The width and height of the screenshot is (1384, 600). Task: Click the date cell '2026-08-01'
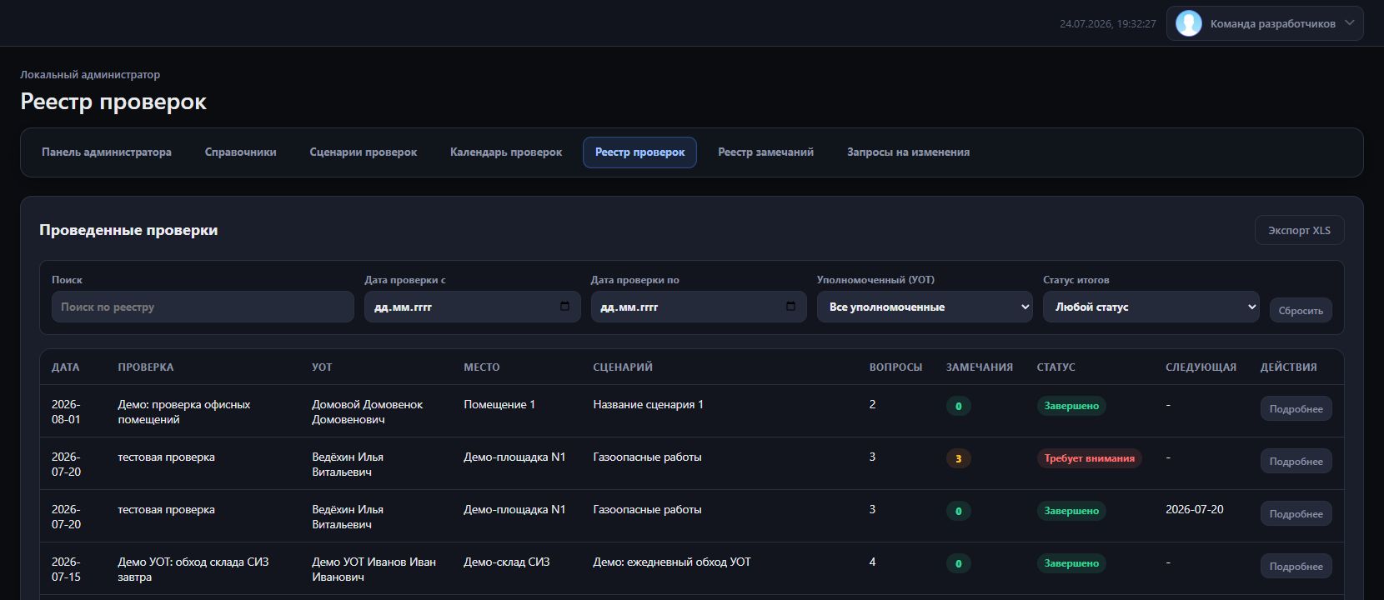click(66, 412)
